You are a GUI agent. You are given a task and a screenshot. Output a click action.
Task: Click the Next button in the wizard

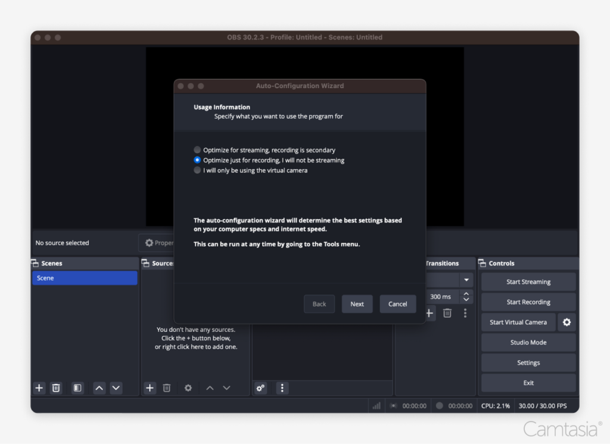(357, 304)
